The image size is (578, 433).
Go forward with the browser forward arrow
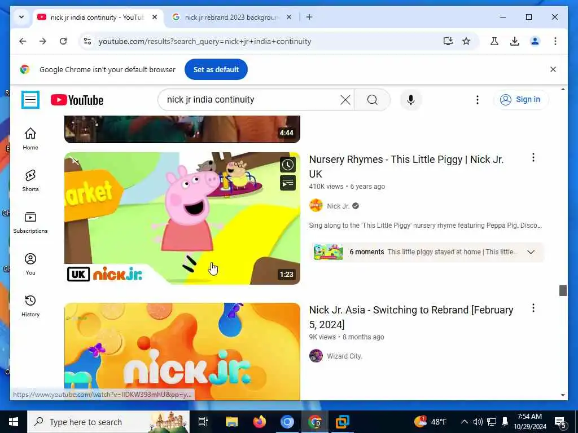point(43,41)
